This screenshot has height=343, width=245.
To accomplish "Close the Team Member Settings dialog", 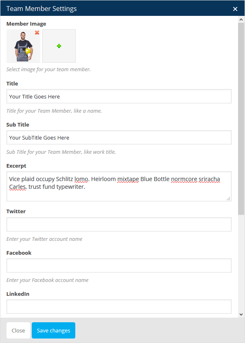I will tap(235, 9).
